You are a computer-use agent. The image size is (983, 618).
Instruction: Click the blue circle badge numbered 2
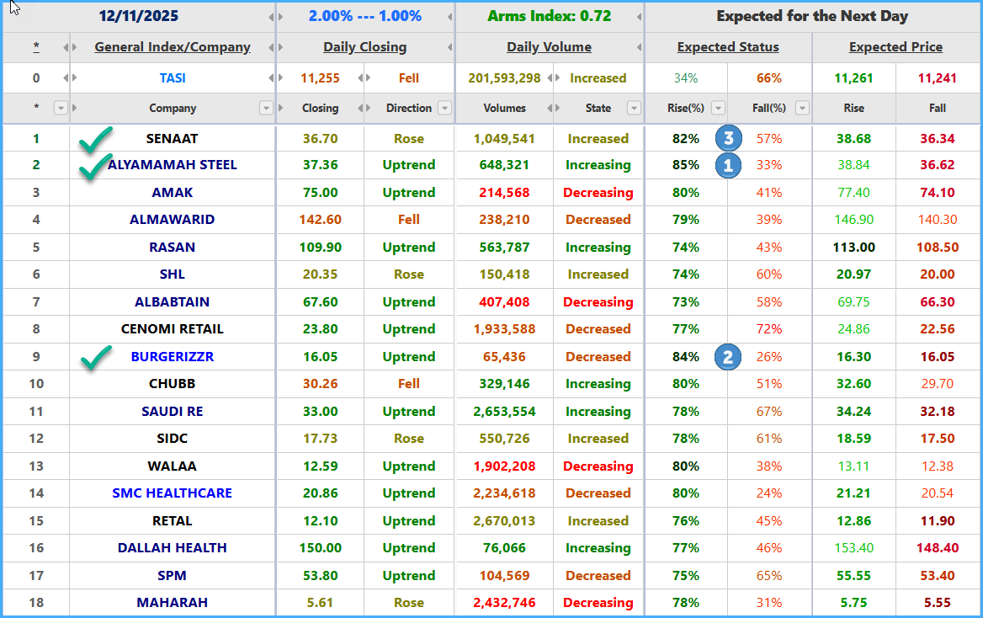(728, 357)
